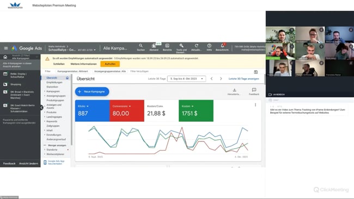The width and height of the screenshot is (354, 199).
Task: Click the Alle Kampagnen header title
Action: (115, 48)
